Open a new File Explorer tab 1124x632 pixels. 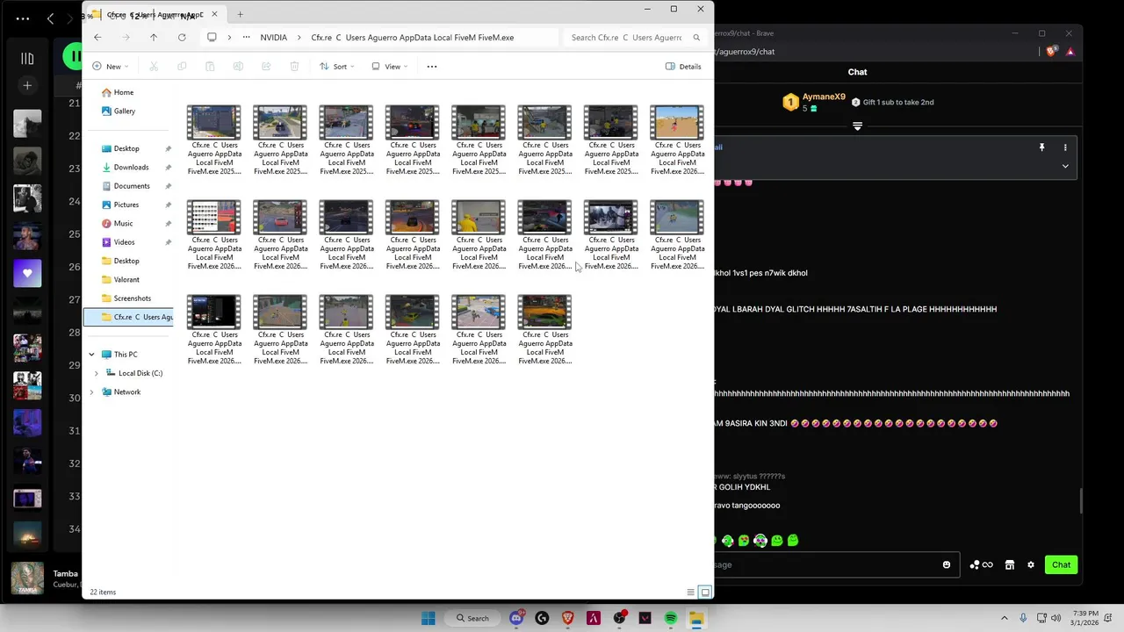240,14
